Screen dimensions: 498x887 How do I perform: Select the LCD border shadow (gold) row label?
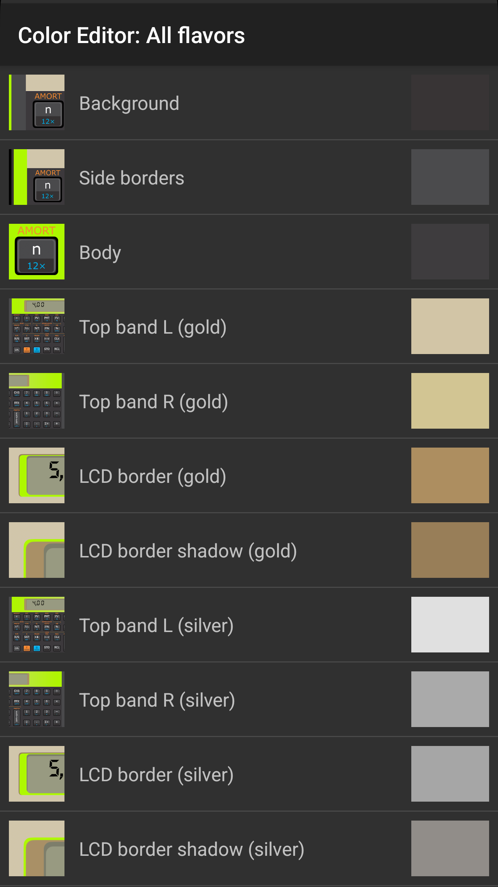point(188,551)
